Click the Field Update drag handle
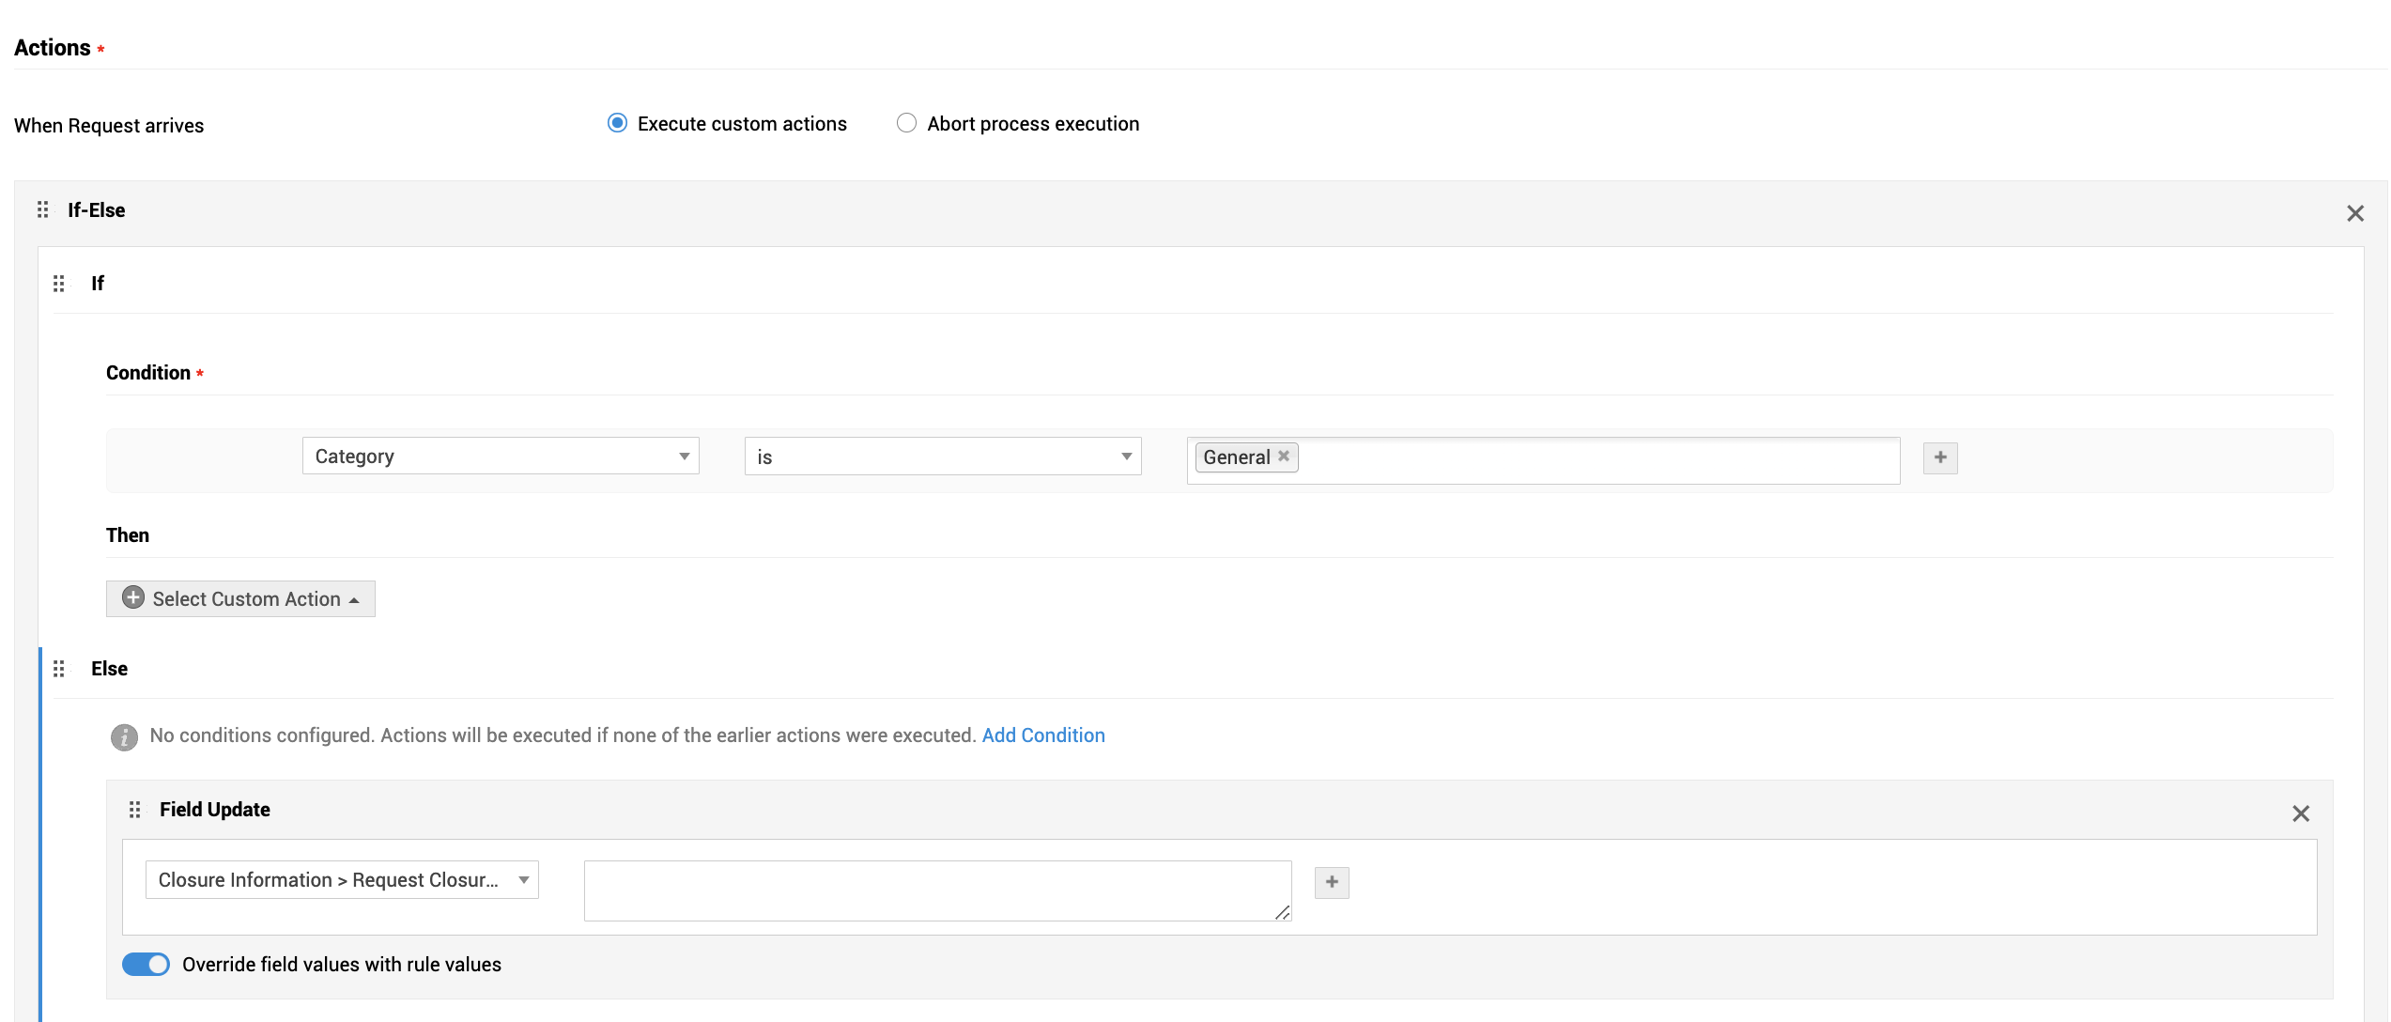Image resolution: width=2391 pixels, height=1022 pixels. point(134,810)
